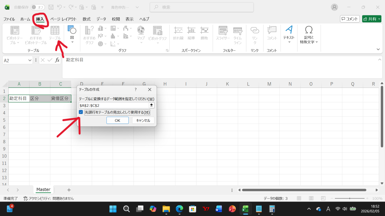Click the Cancel button in dialog
Image resolution: width=385 pixels, height=216 pixels.
pyautogui.click(x=143, y=120)
